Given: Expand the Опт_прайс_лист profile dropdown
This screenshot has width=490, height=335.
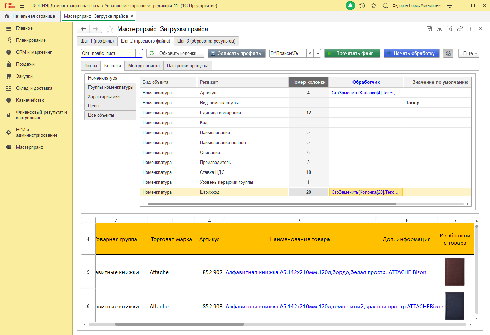Looking at the screenshot, I should (x=139, y=53).
